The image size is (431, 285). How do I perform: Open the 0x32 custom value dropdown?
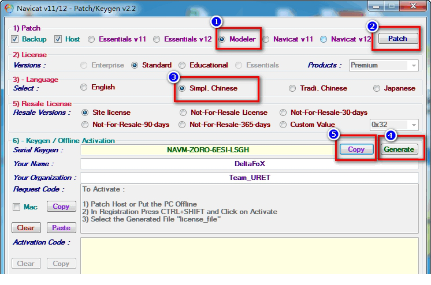point(394,125)
